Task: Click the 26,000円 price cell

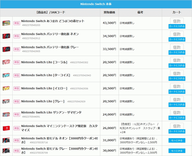Action: coord(109,128)
